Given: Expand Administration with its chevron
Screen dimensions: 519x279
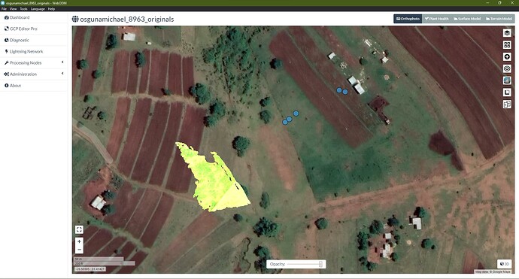Looking at the screenshot, I should pos(62,74).
